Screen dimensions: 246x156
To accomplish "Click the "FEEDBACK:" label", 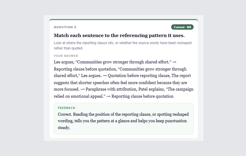I will pyautogui.click(x=67, y=108).
